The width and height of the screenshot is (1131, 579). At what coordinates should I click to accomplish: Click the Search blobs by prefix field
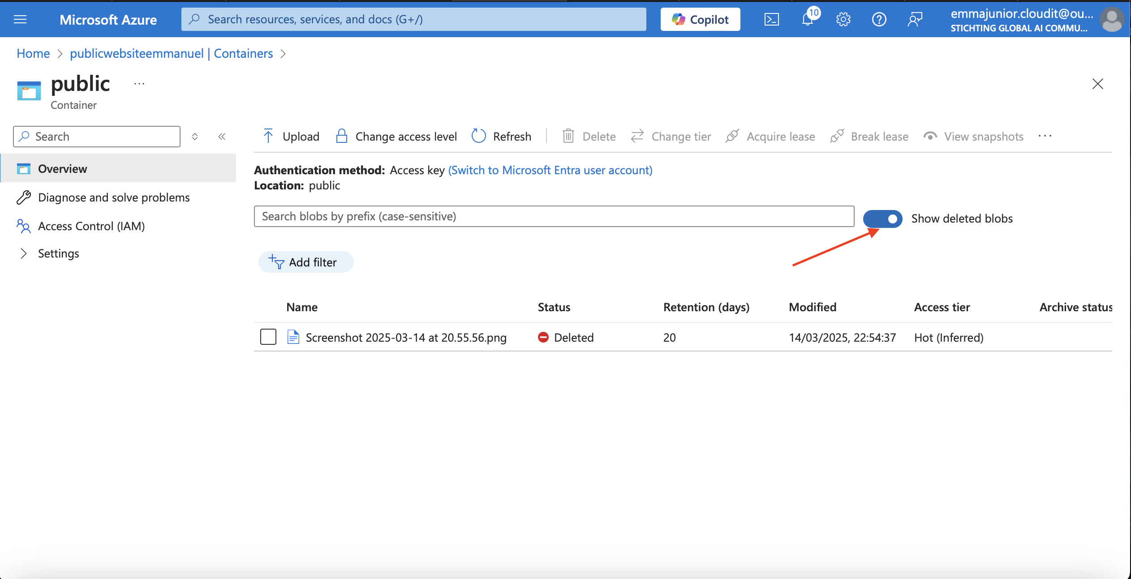point(554,216)
